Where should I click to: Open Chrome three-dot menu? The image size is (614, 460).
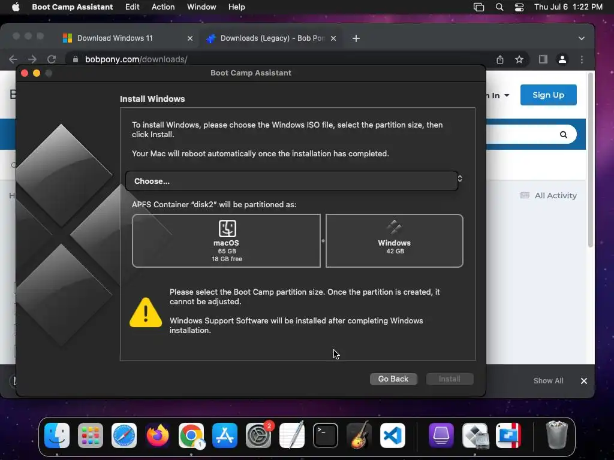(582, 59)
